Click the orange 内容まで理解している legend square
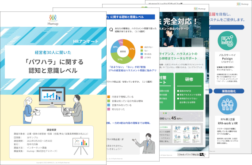This screenshot has width=252, height=165. point(109,97)
